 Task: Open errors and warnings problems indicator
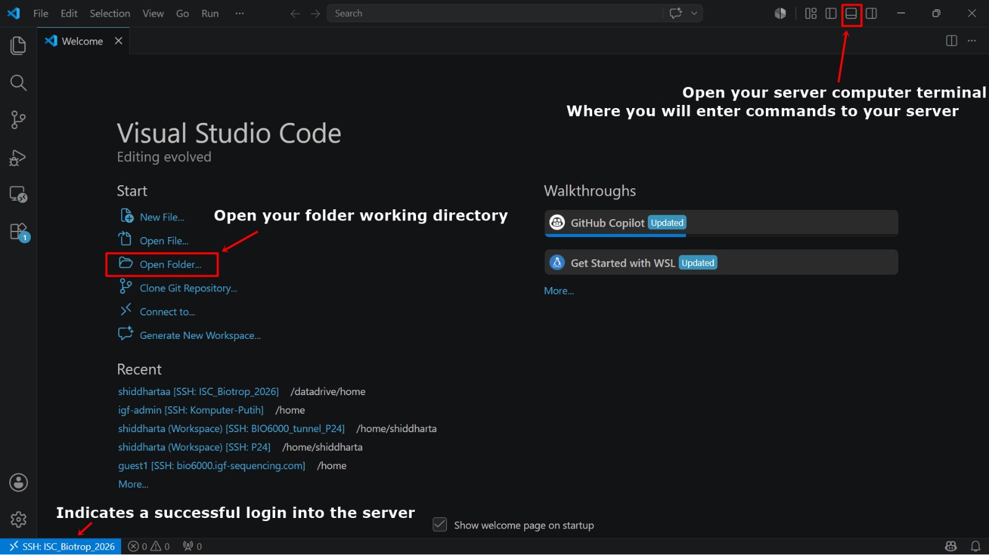click(x=149, y=546)
